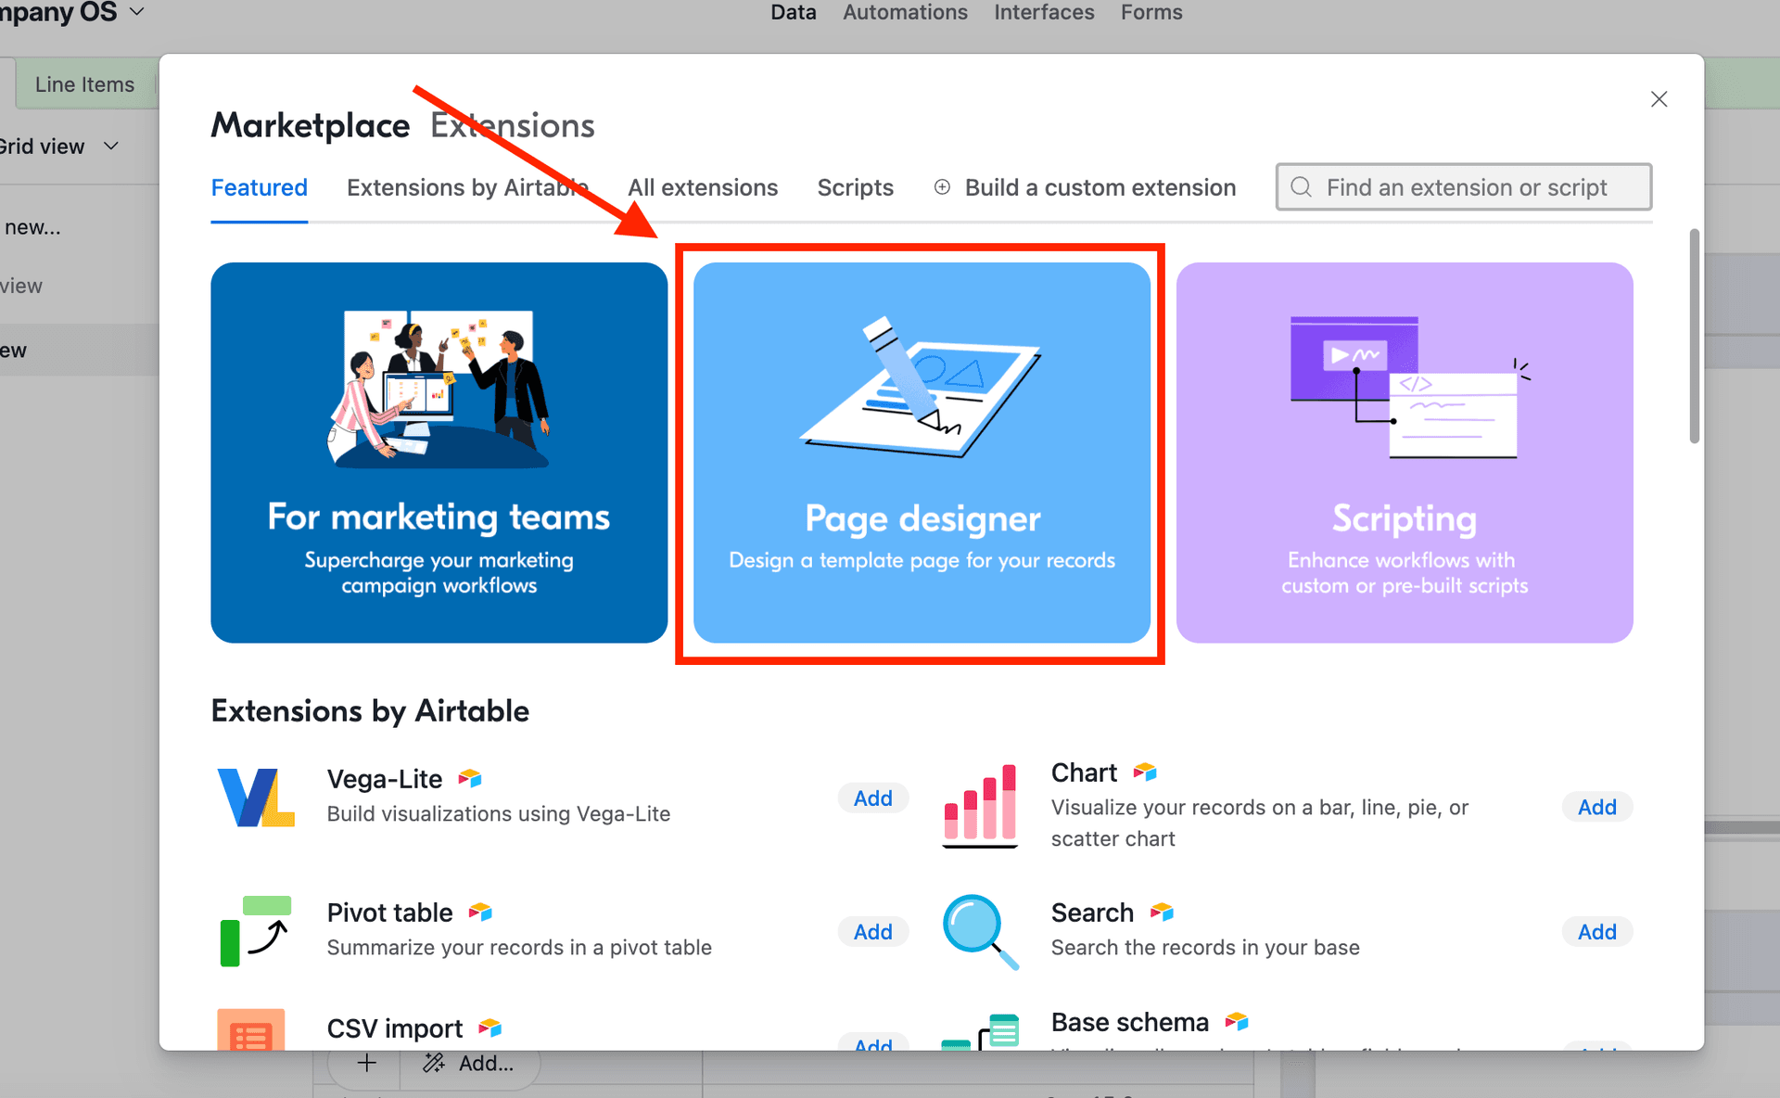Select the Vega-Lite extension icon
Image resolution: width=1780 pixels, height=1098 pixels.
pos(255,797)
